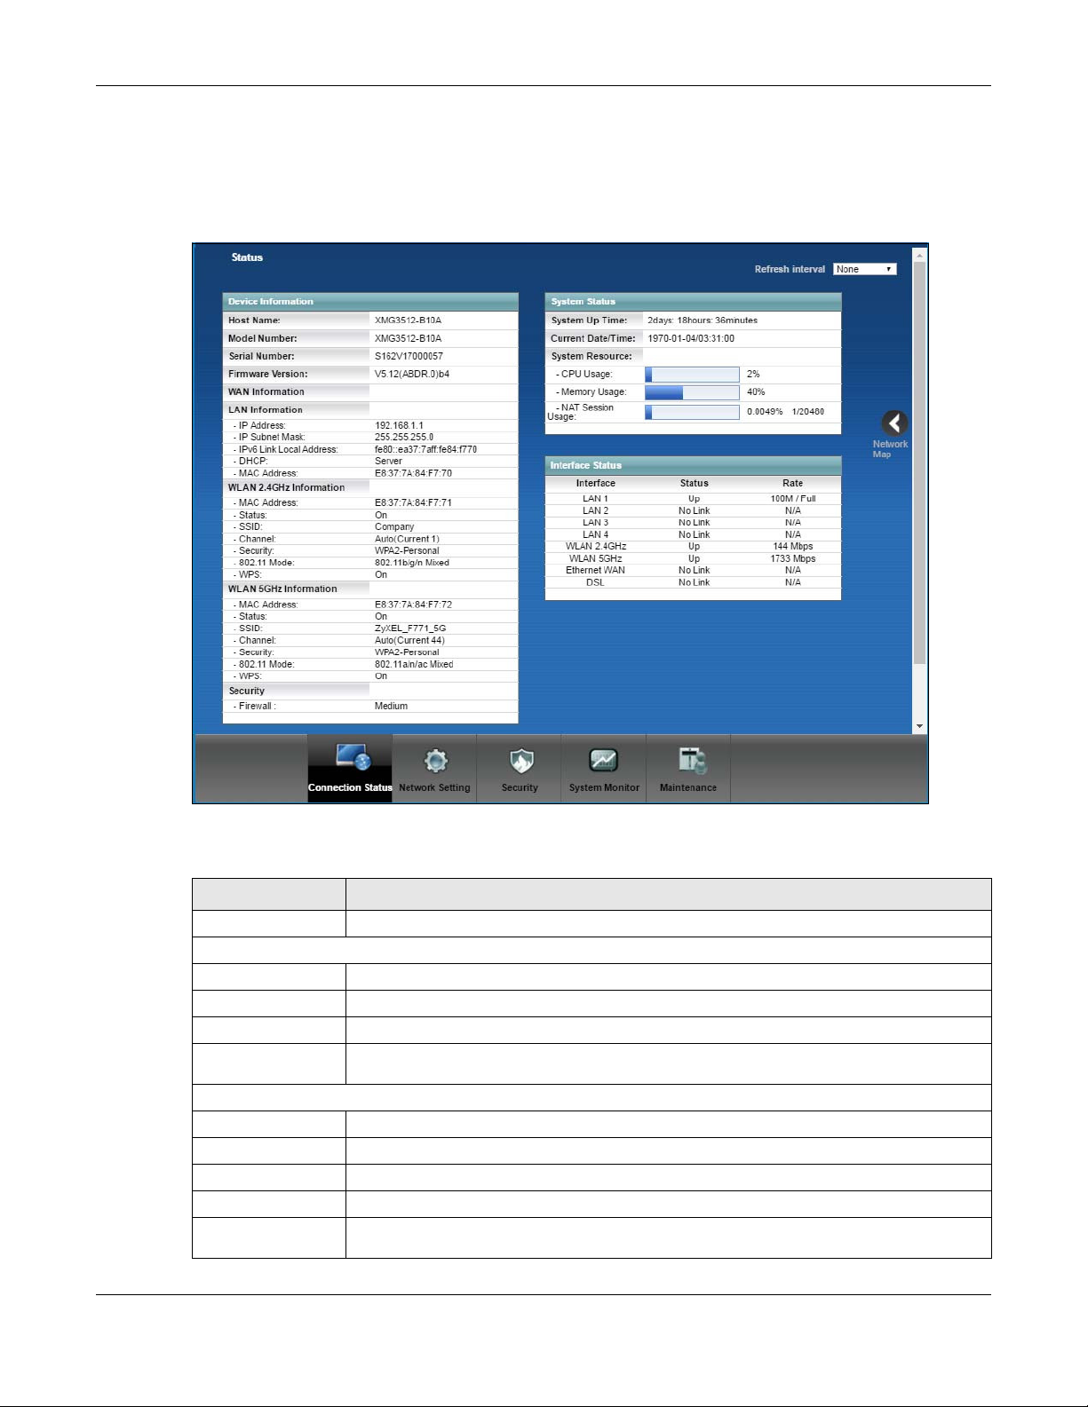Viewport: 1088px width, 1407px height.
Task: Open the Maintenance tools icon
Action: (691, 761)
